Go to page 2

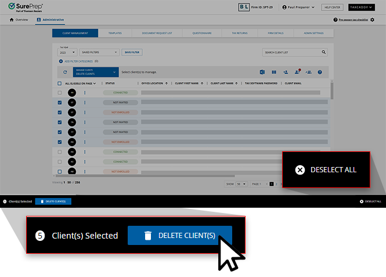tap(276, 184)
